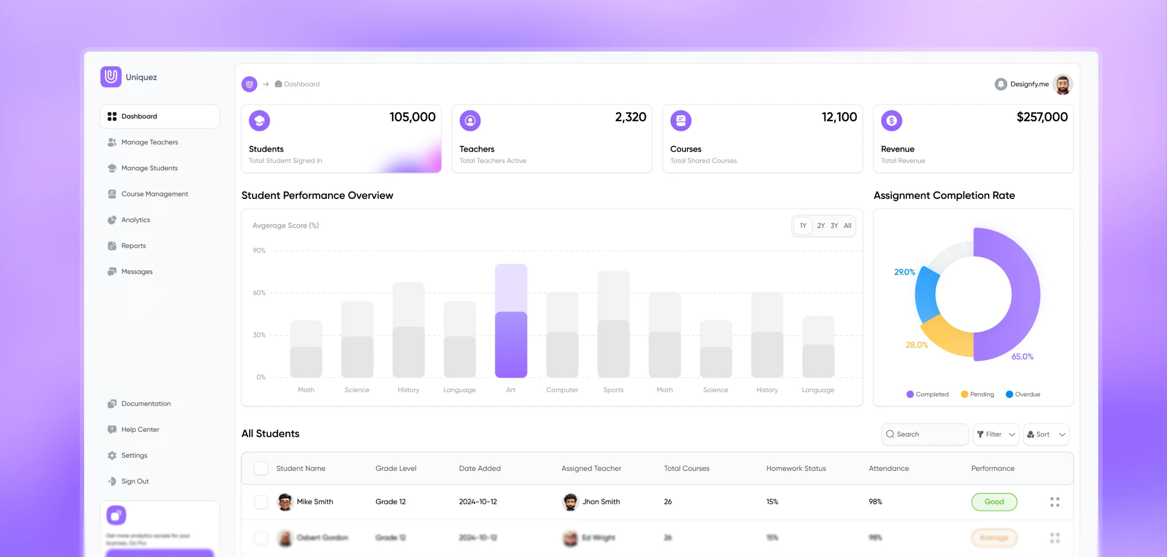Click the Homework Status column header
The width and height of the screenshot is (1167, 557).
(x=796, y=468)
